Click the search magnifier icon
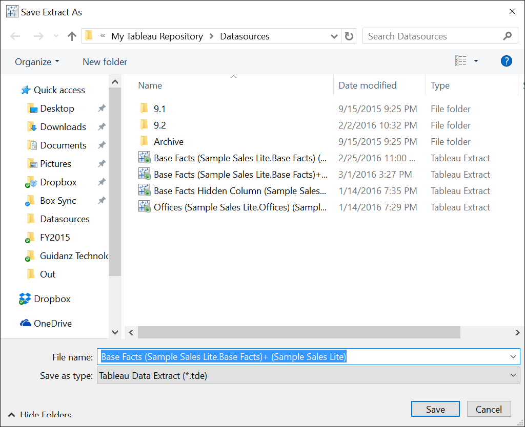Screen dimensions: 525x427 507,36
